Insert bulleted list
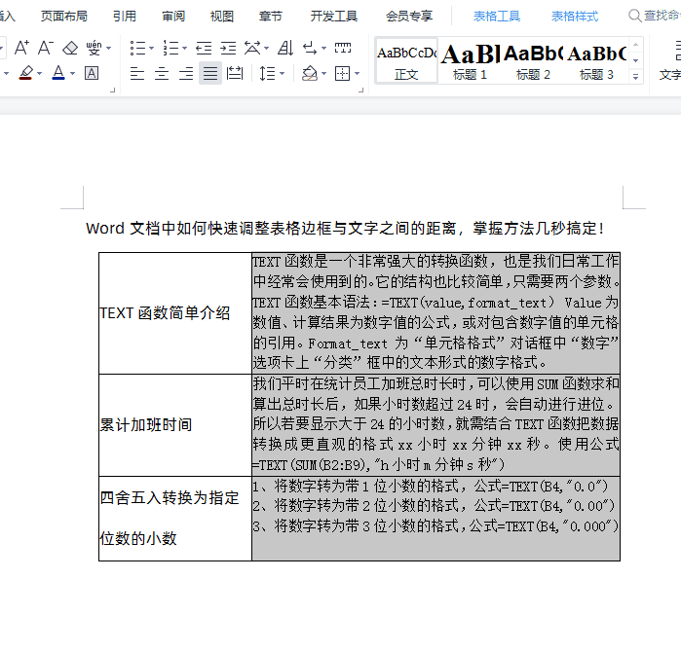Screen dimensions: 681x651 click(x=138, y=48)
